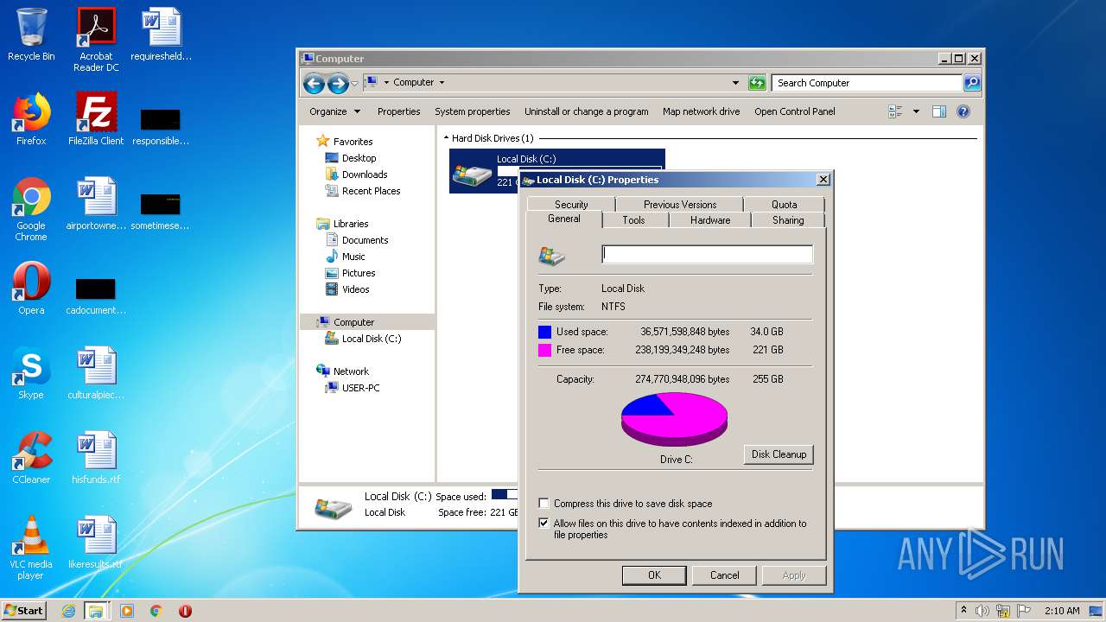Open the address bar history dropdown arrow
Image resolution: width=1106 pixels, height=622 pixels.
(735, 83)
